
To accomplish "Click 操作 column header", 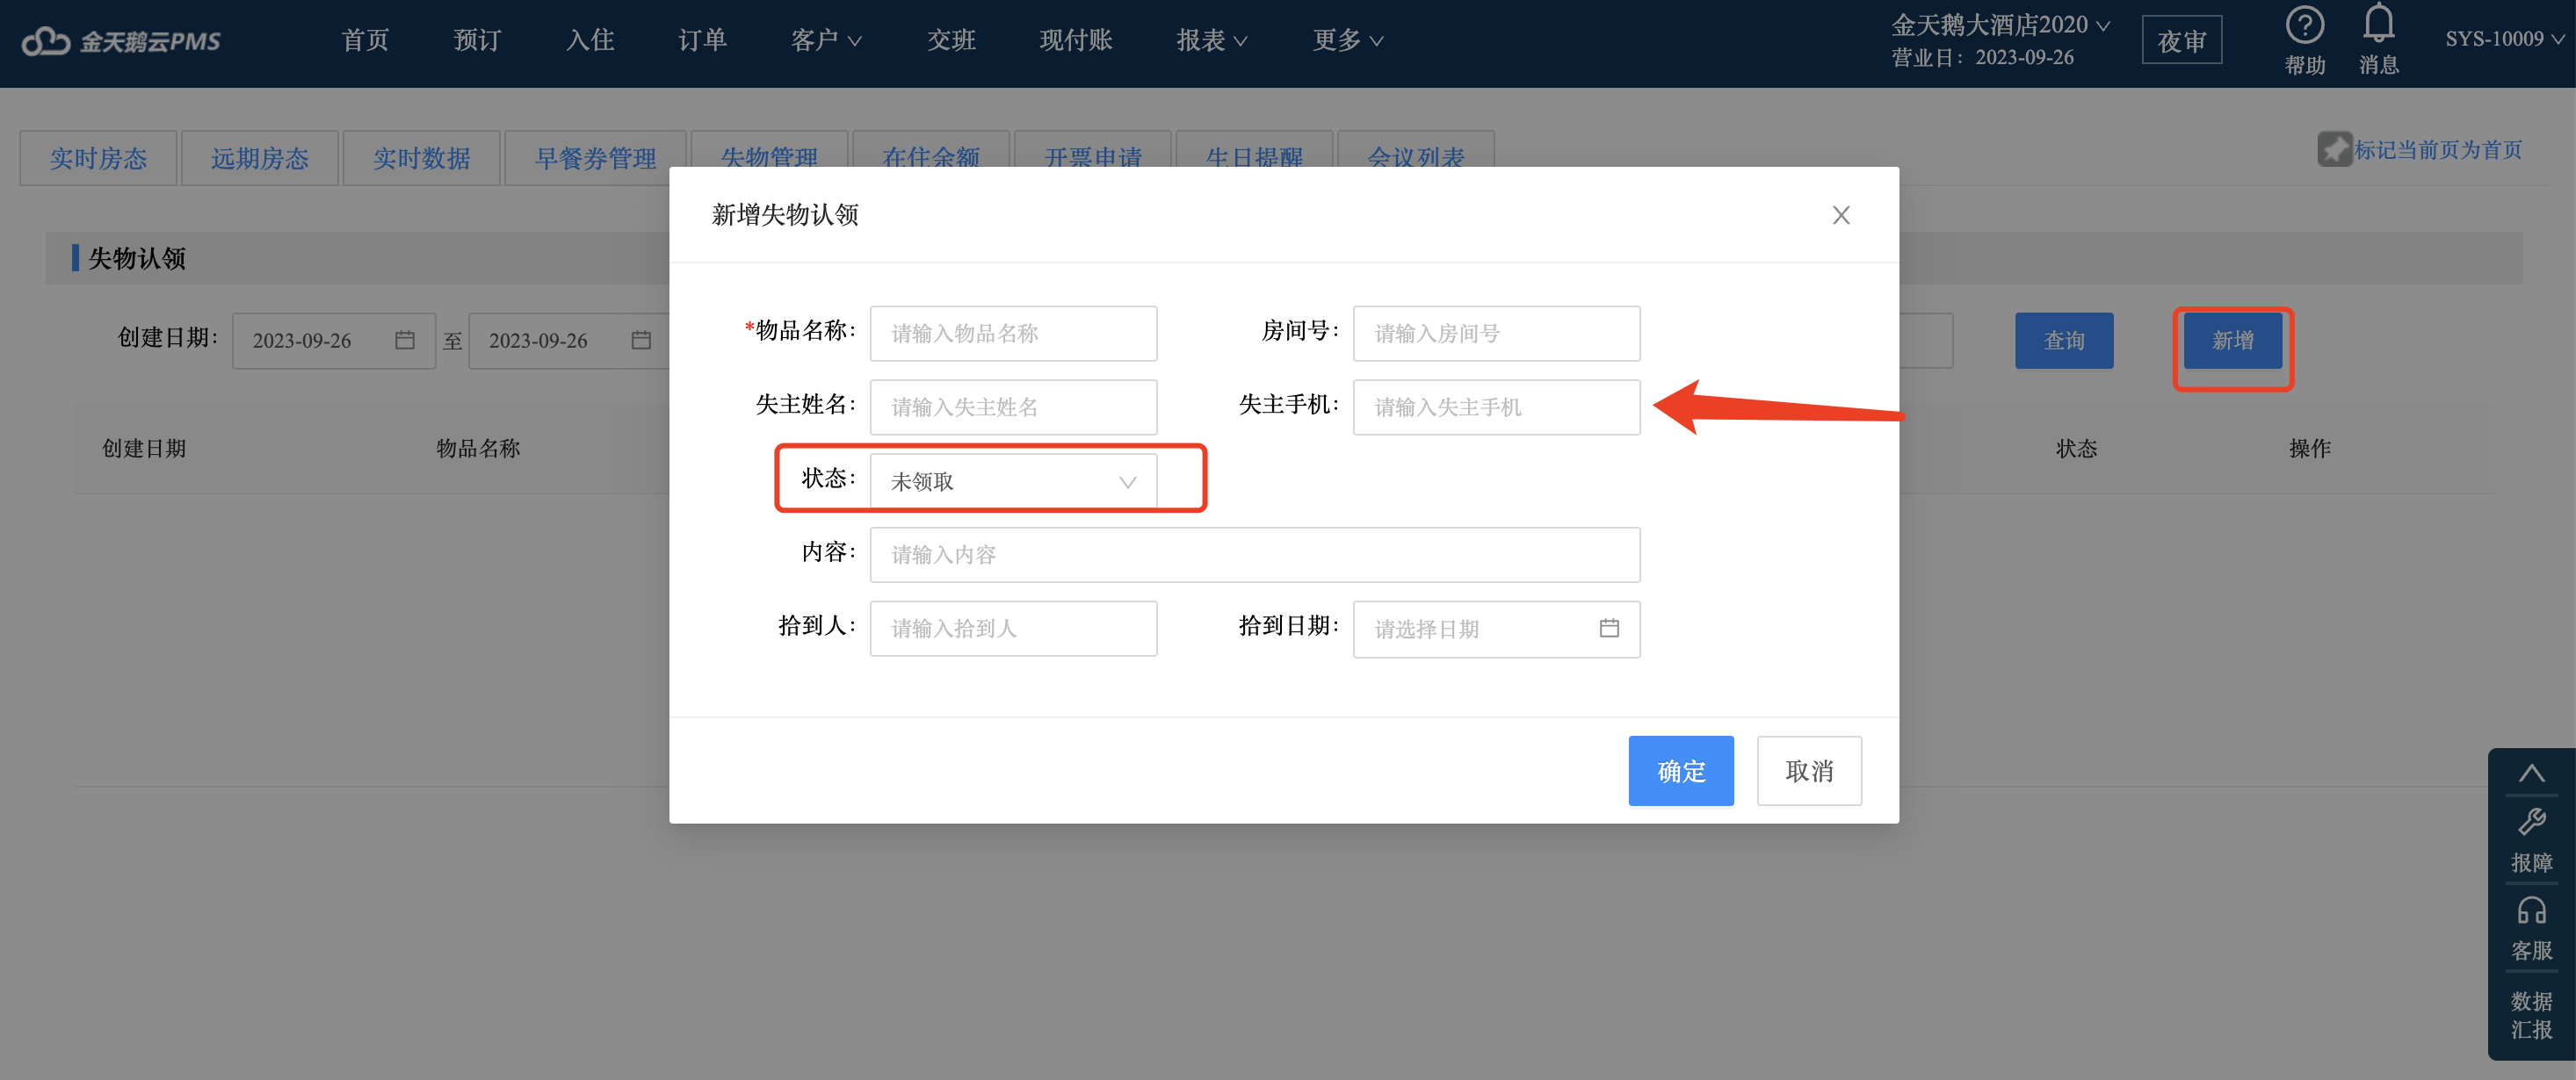I will tap(2310, 449).
